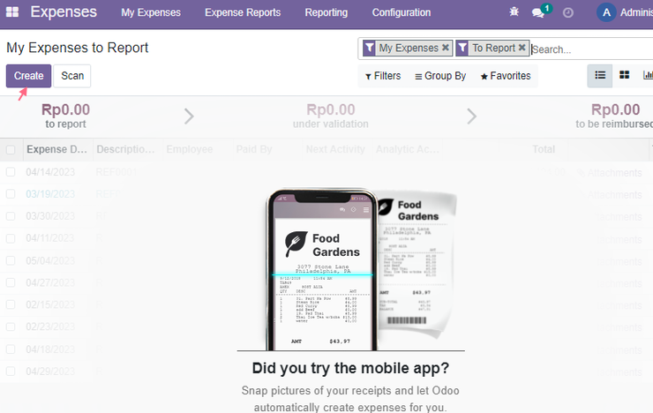Check the 05/04/2023 expense row
The width and height of the screenshot is (653, 413).
11,260
